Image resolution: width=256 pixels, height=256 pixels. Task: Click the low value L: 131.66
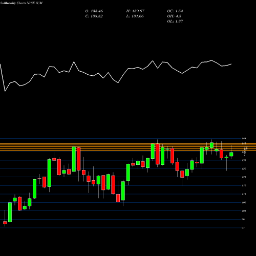point(135,16)
